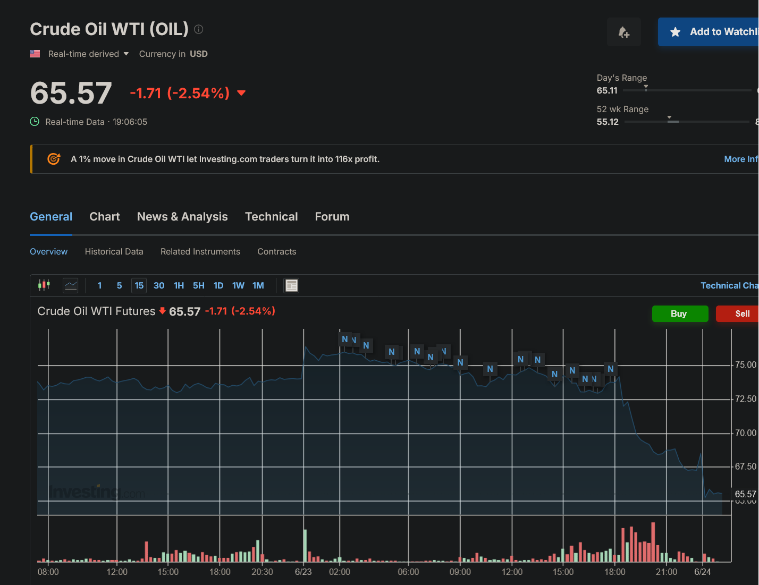Select the 1M interval

pyautogui.click(x=258, y=285)
